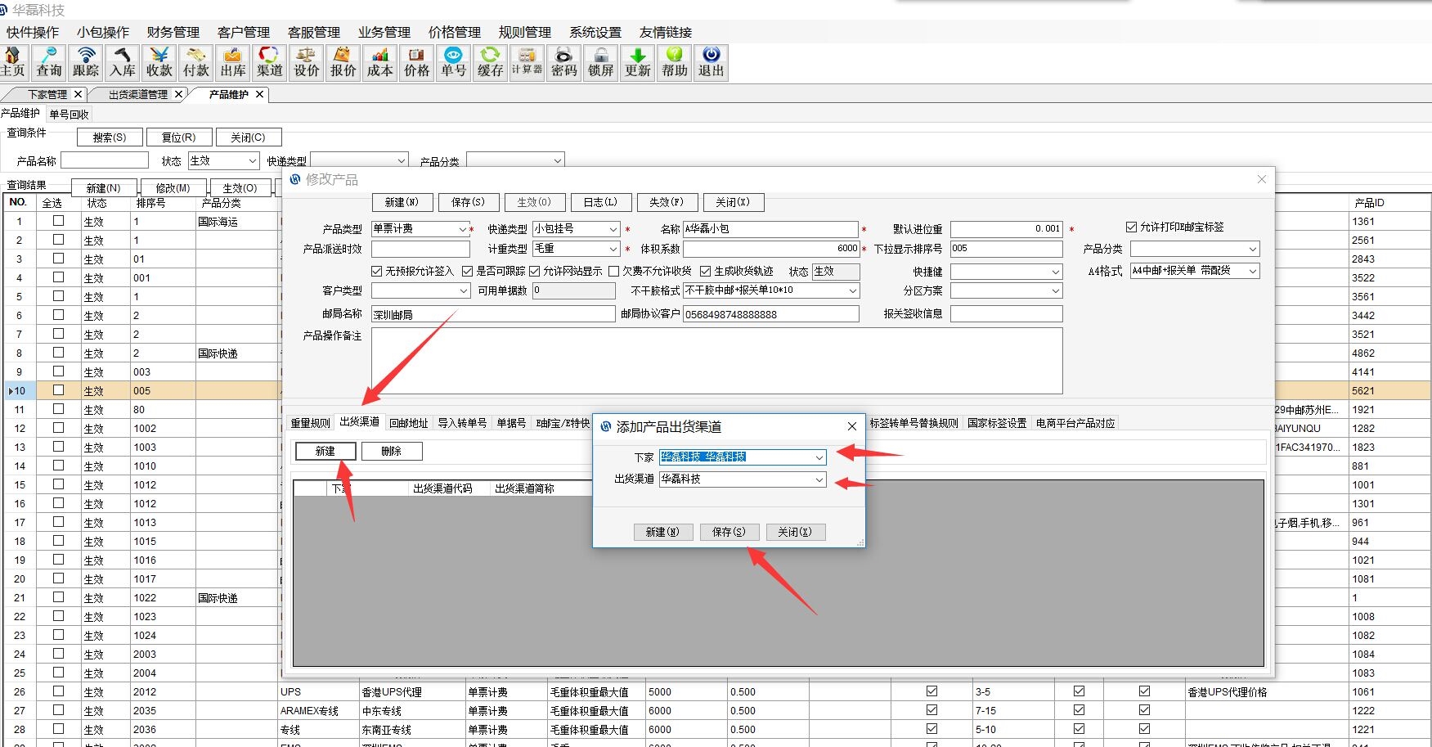Expand the 计重类型 dropdown
The width and height of the screenshot is (1432, 747).
[613, 249]
